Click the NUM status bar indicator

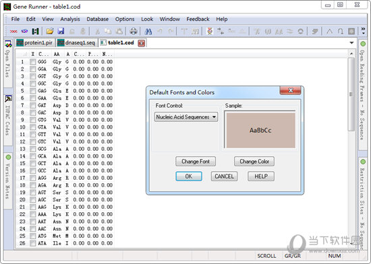[x=335, y=256]
